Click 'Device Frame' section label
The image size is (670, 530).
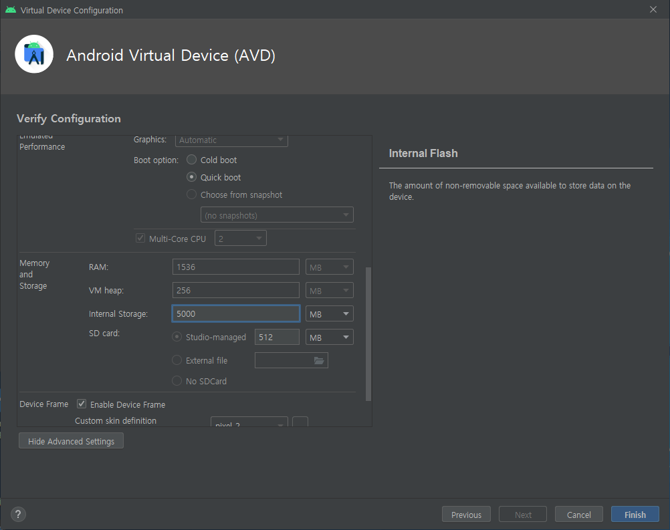point(44,404)
